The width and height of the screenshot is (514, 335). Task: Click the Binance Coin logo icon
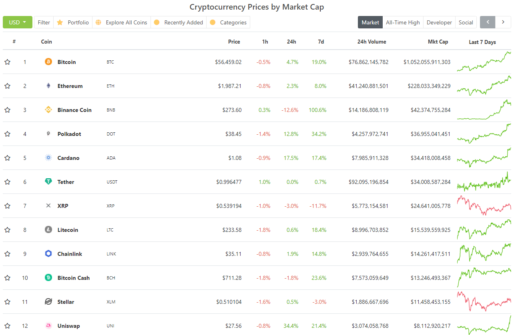click(48, 110)
